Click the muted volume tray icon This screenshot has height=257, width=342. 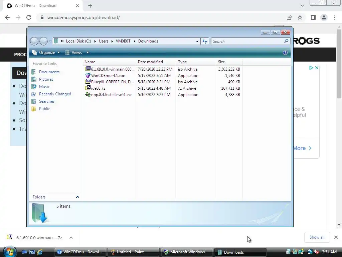pyautogui.click(x=316, y=252)
